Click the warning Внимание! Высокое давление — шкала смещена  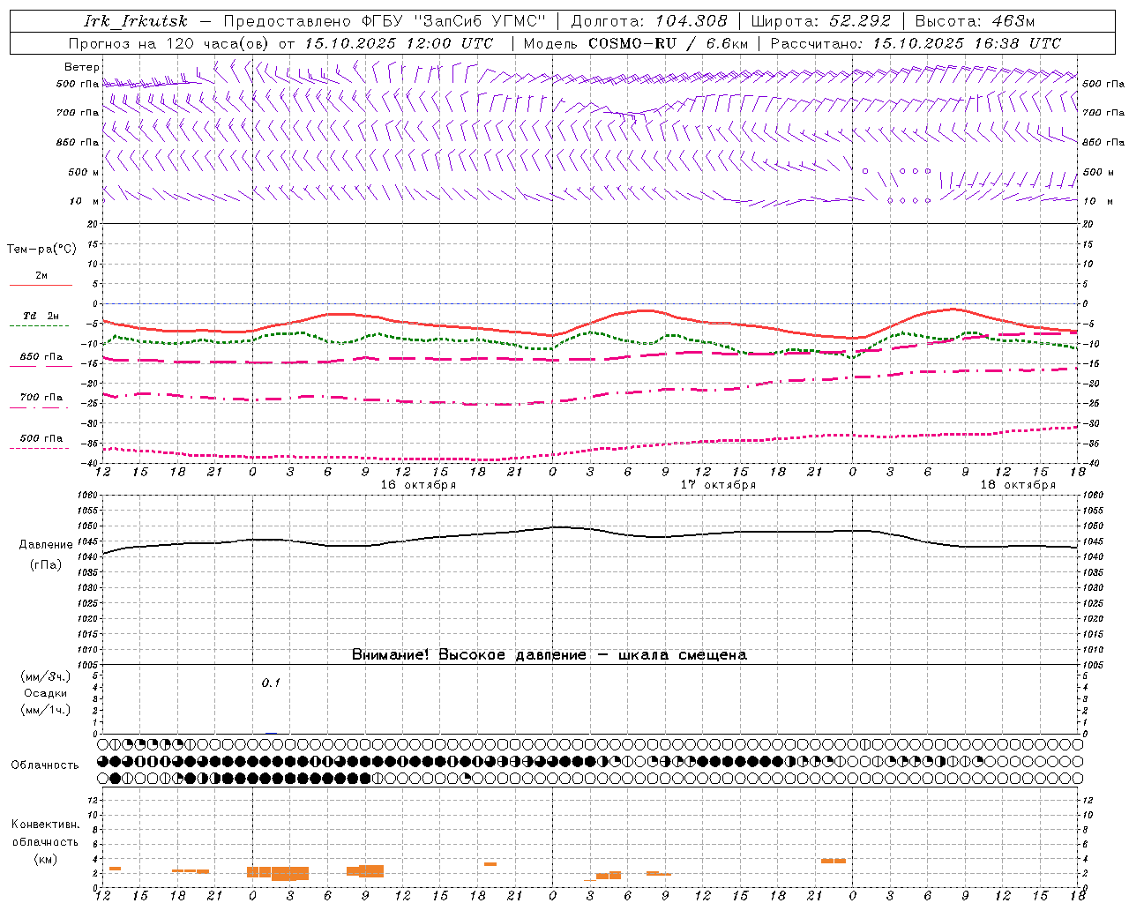pyautogui.click(x=550, y=655)
